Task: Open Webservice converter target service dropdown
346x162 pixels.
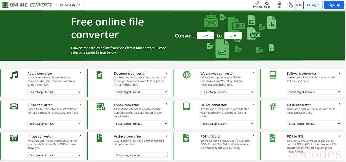Action: click(227, 92)
